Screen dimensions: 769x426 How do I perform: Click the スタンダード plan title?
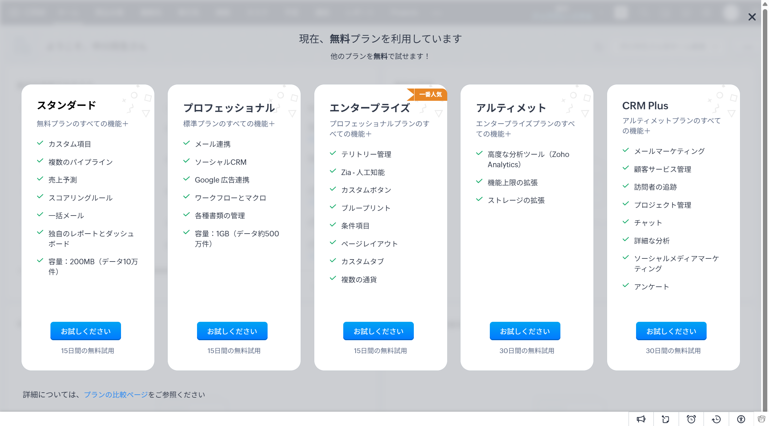pyautogui.click(x=66, y=105)
